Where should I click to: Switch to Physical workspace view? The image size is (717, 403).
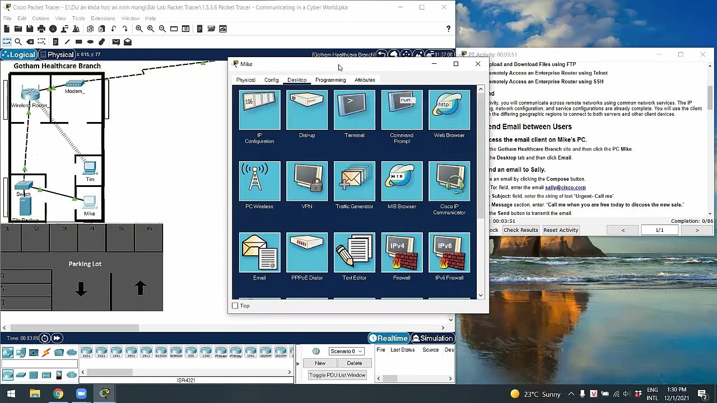[57, 54]
